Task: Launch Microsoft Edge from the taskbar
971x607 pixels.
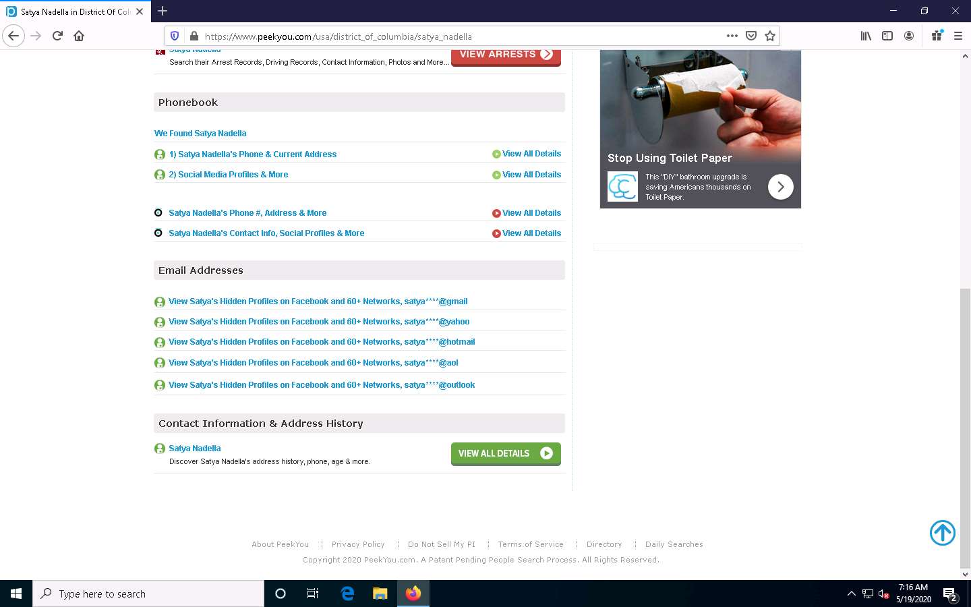Action: [x=347, y=594]
